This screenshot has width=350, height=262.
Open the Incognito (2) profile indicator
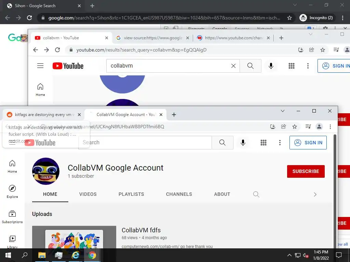tap(316, 18)
